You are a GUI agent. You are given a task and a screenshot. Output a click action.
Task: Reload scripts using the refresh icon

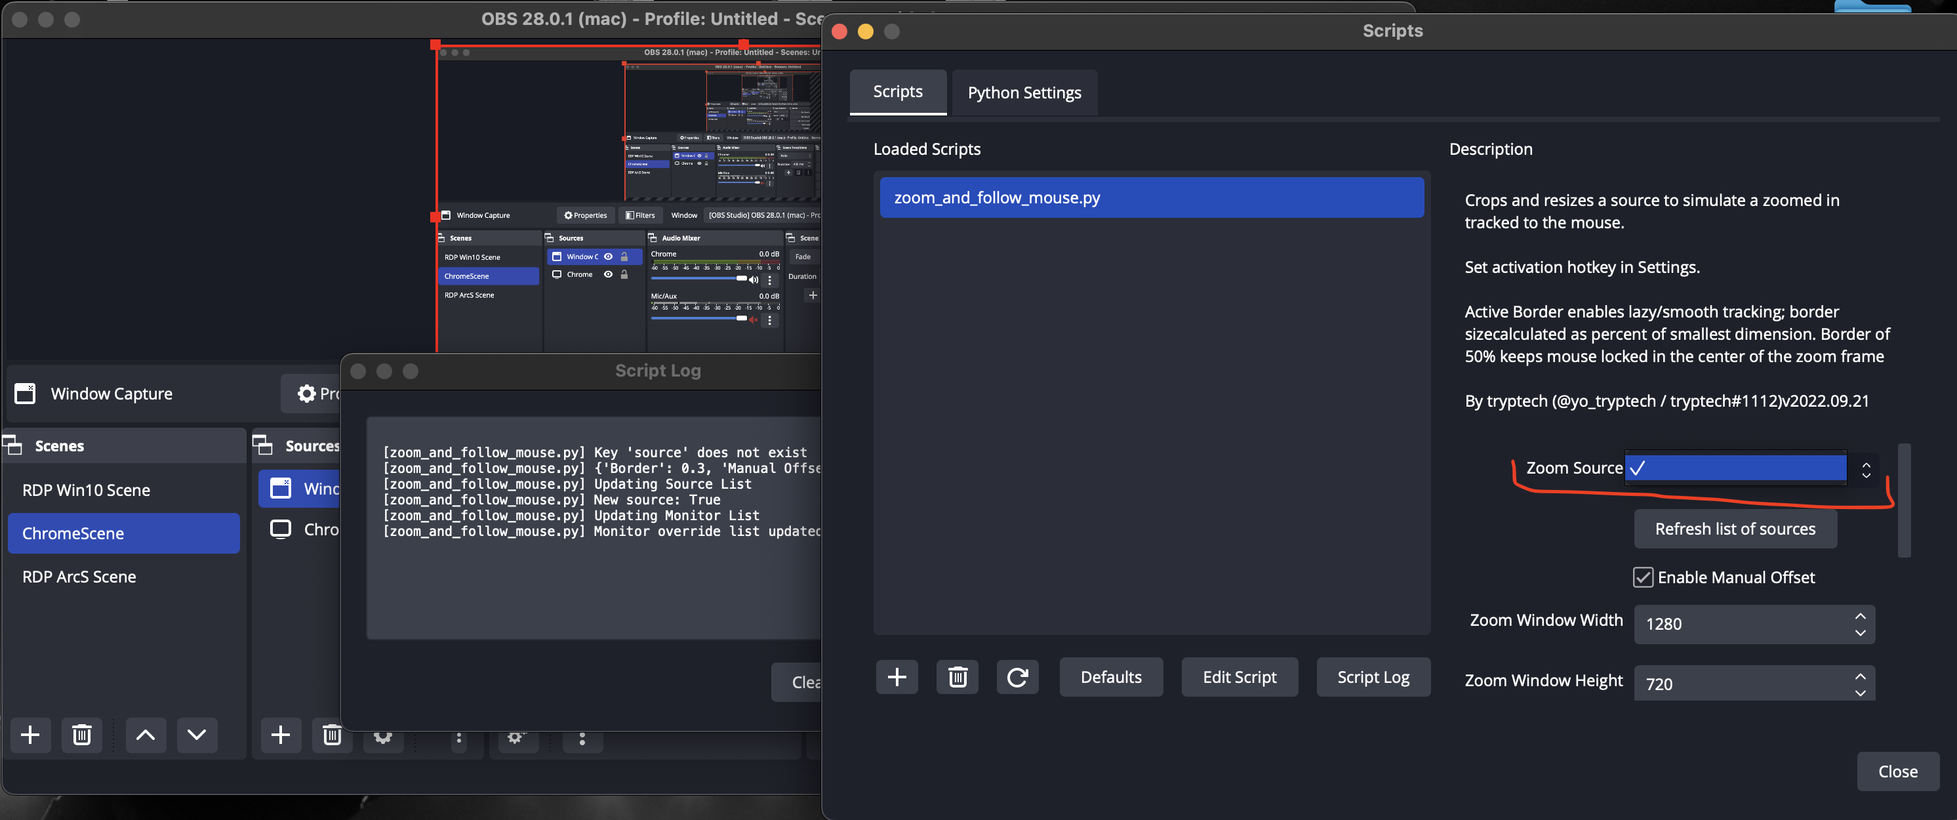(x=1018, y=676)
